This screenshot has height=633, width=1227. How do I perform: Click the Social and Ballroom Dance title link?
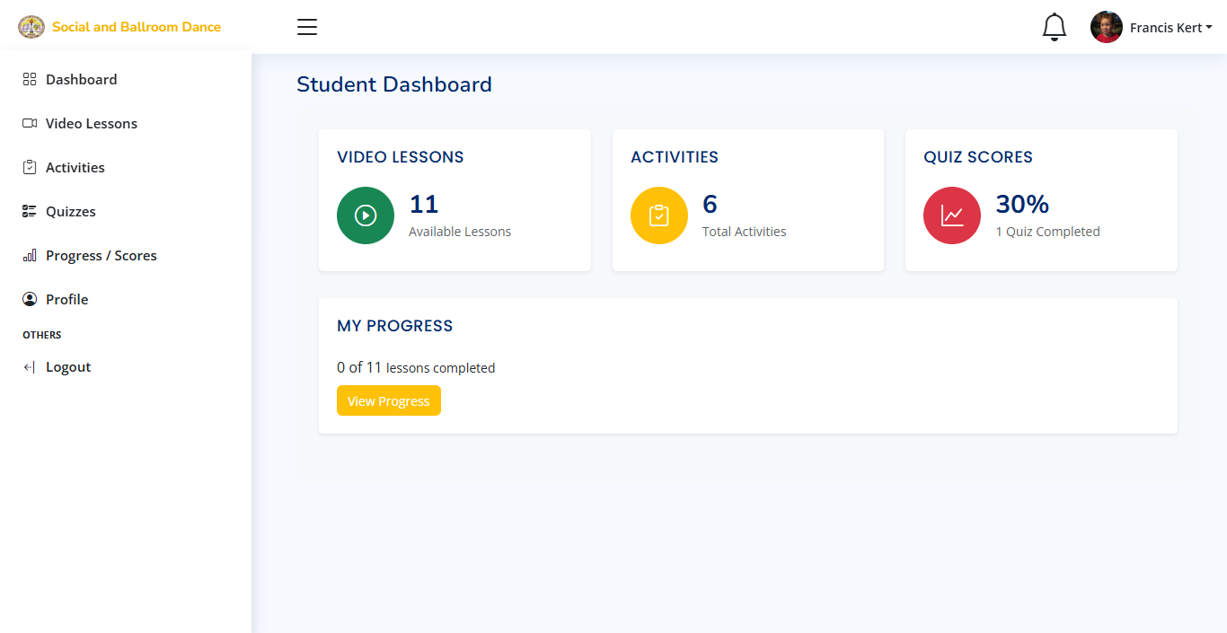tap(137, 27)
